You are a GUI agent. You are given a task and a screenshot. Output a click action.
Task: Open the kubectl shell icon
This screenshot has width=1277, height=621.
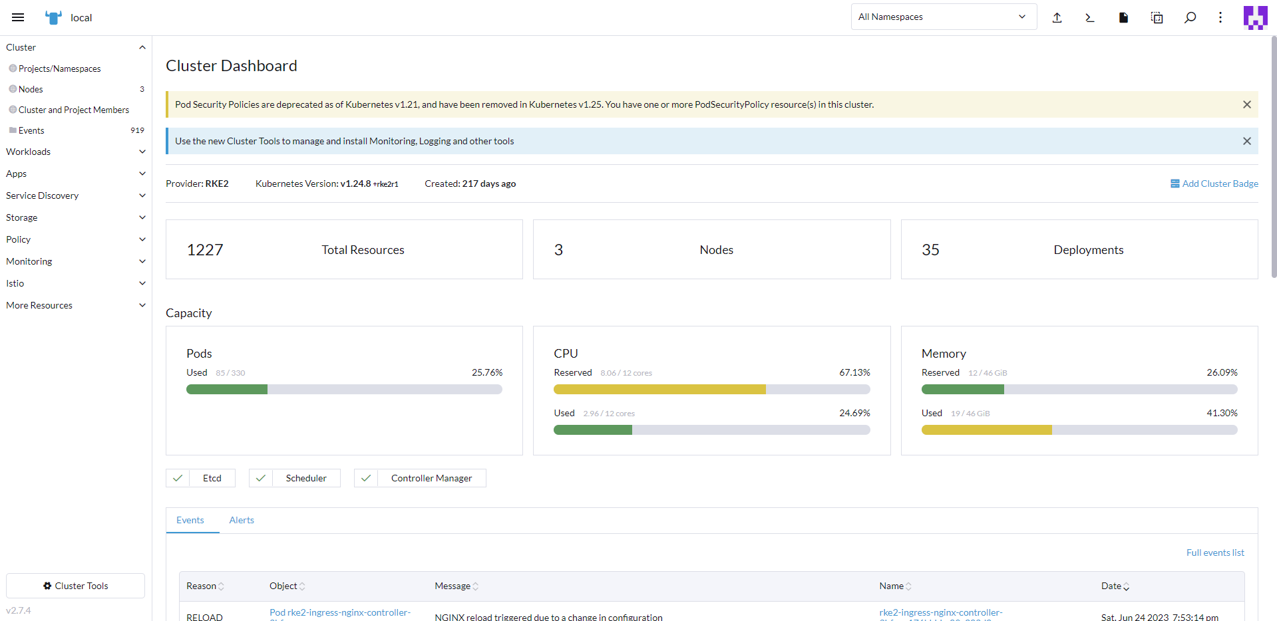click(x=1090, y=18)
